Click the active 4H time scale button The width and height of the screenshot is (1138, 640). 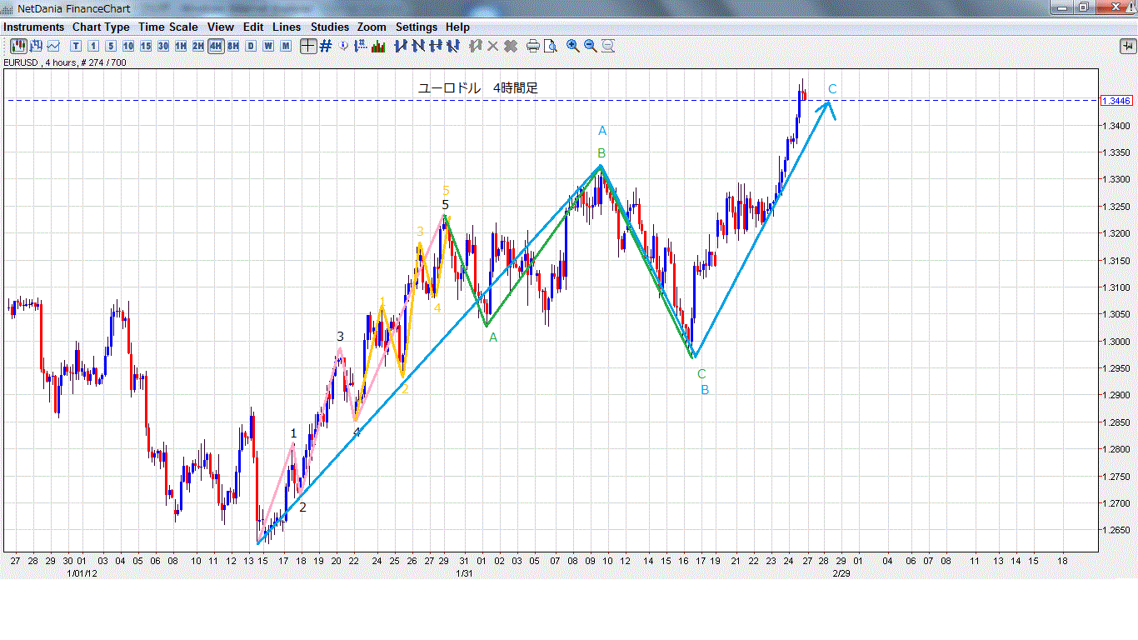click(x=216, y=46)
